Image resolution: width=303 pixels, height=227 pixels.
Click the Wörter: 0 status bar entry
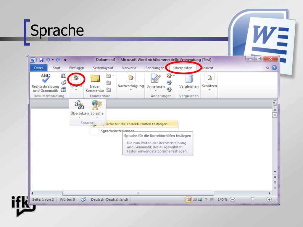click(67, 200)
